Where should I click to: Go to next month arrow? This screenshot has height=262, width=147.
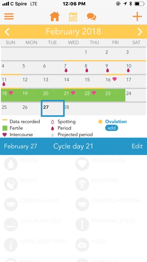(x=140, y=32)
